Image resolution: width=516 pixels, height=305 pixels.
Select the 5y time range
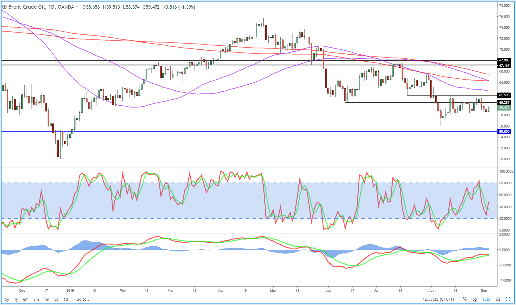tap(7, 299)
